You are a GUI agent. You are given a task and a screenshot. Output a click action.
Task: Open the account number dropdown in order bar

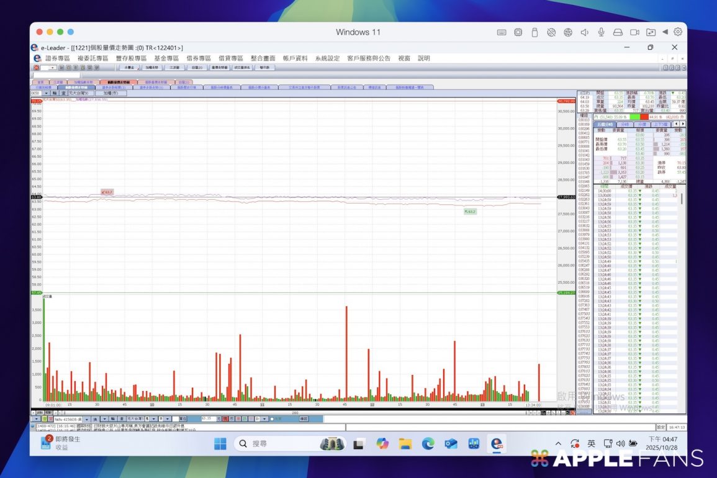87,420
